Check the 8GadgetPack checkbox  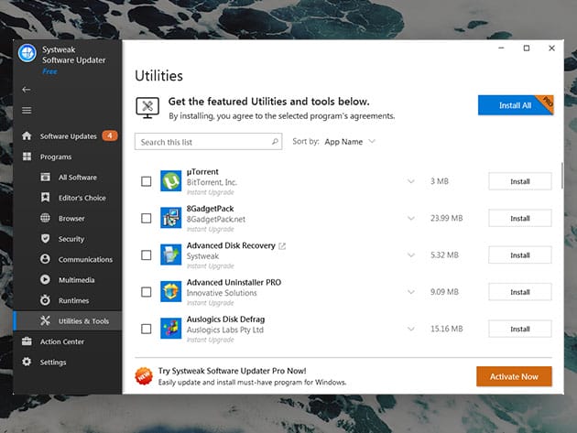pyautogui.click(x=147, y=218)
